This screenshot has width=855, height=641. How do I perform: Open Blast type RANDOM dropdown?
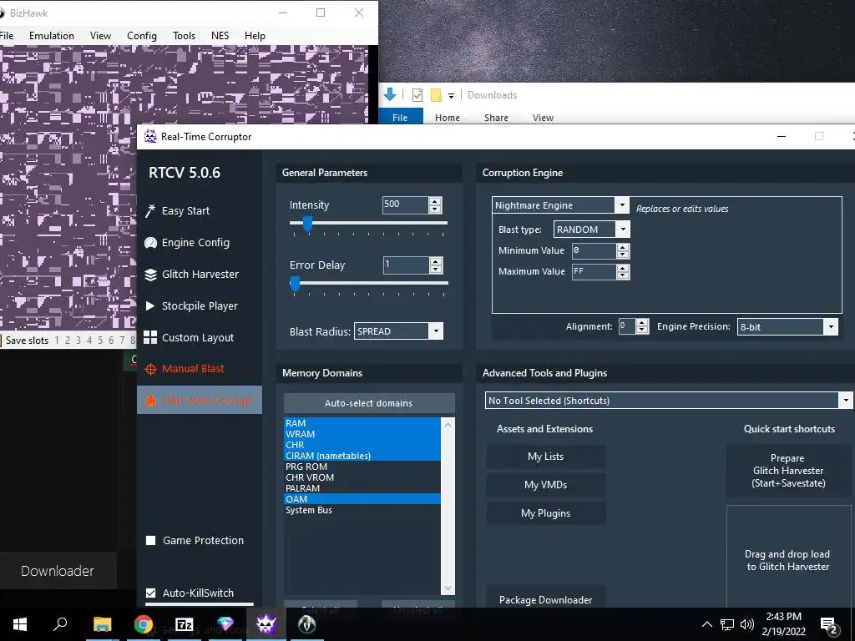tap(623, 230)
